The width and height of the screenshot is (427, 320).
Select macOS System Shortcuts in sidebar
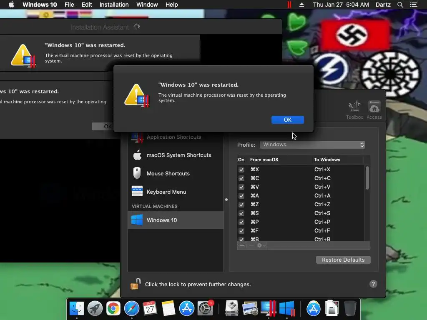click(176, 155)
